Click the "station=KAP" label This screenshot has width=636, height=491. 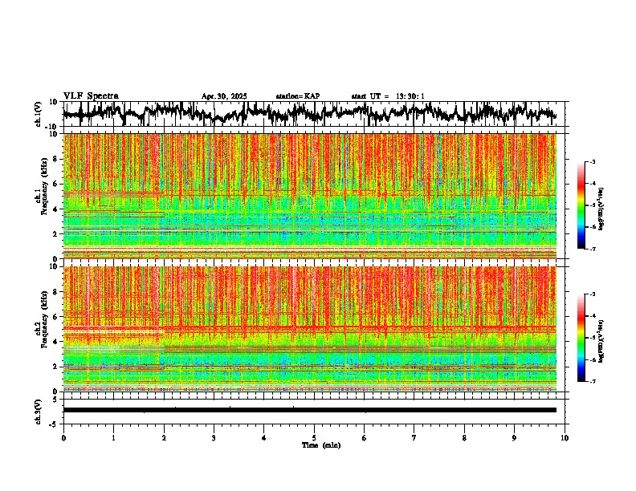(x=298, y=96)
